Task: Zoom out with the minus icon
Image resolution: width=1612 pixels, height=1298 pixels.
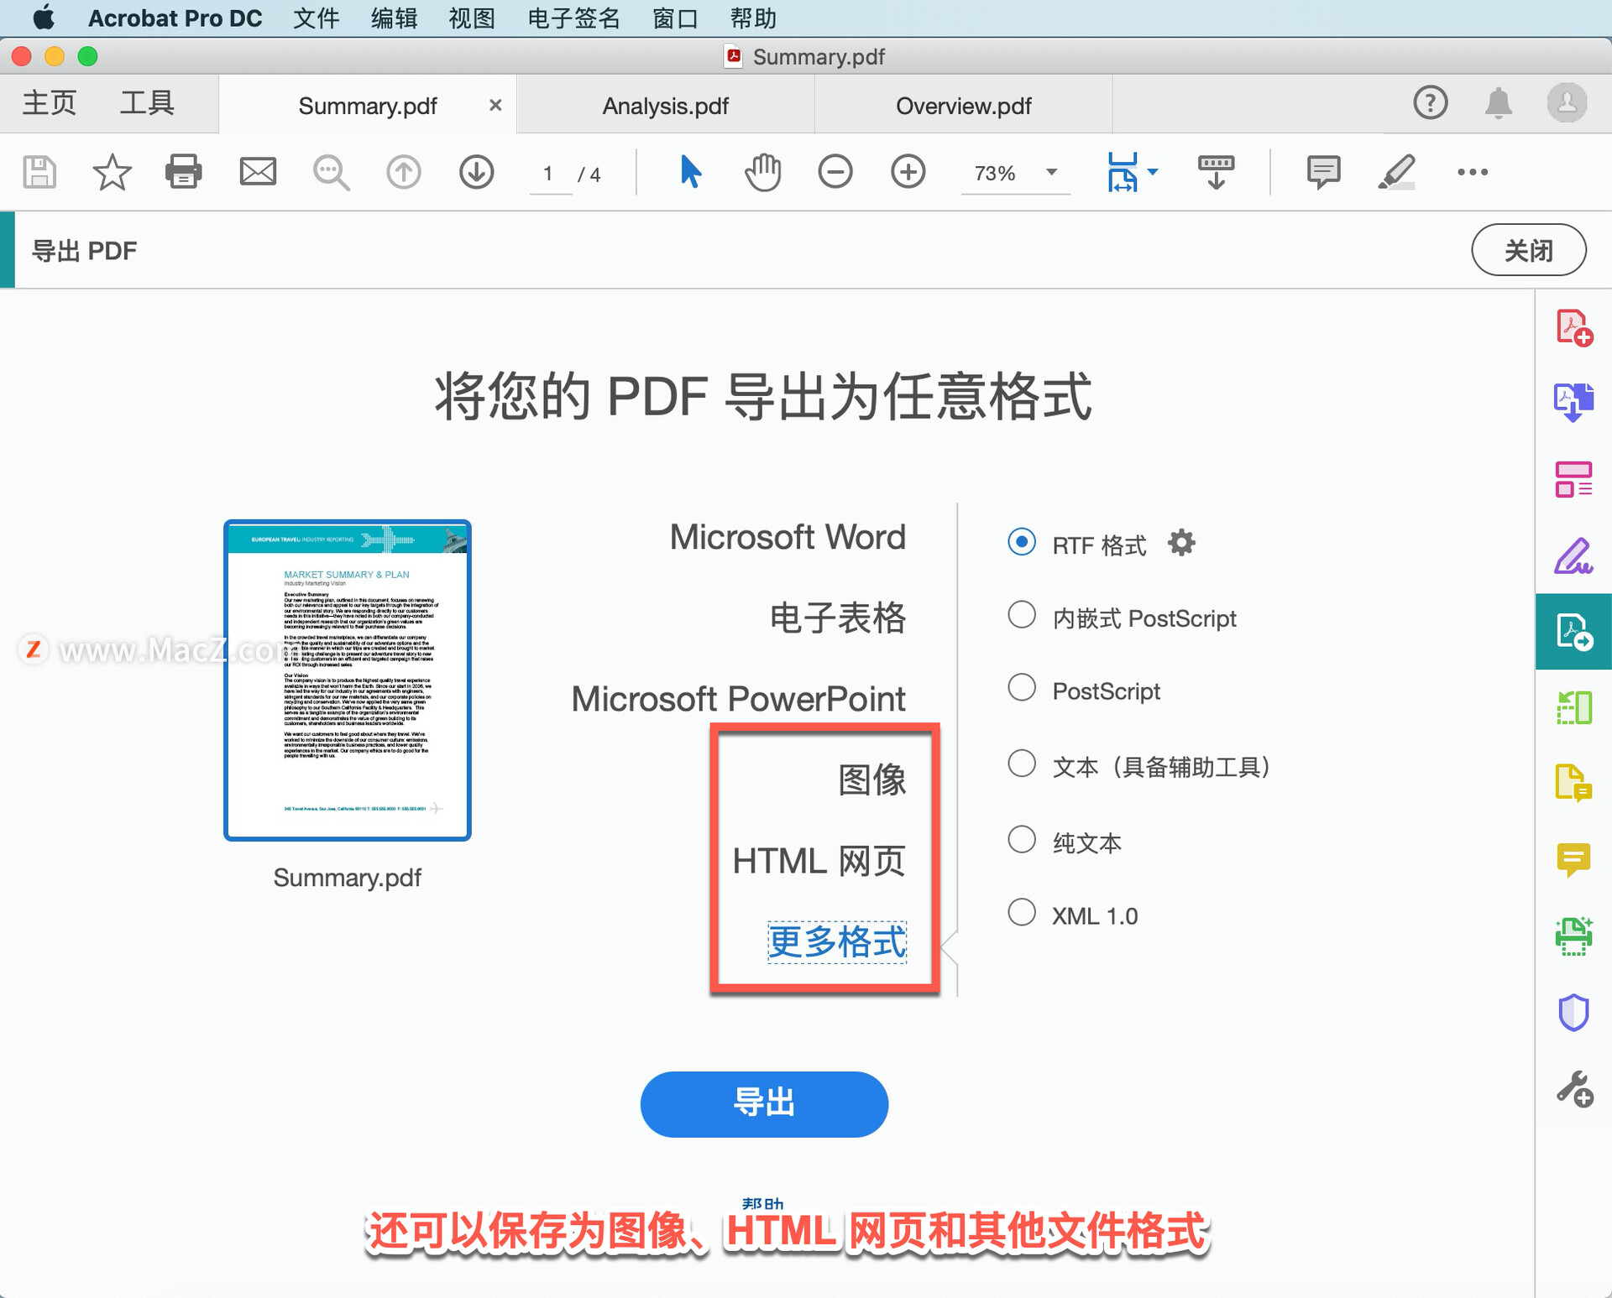Action: tap(835, 172)
